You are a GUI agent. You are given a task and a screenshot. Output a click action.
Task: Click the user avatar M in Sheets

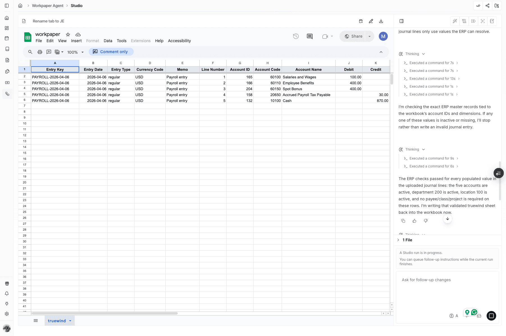383,36
